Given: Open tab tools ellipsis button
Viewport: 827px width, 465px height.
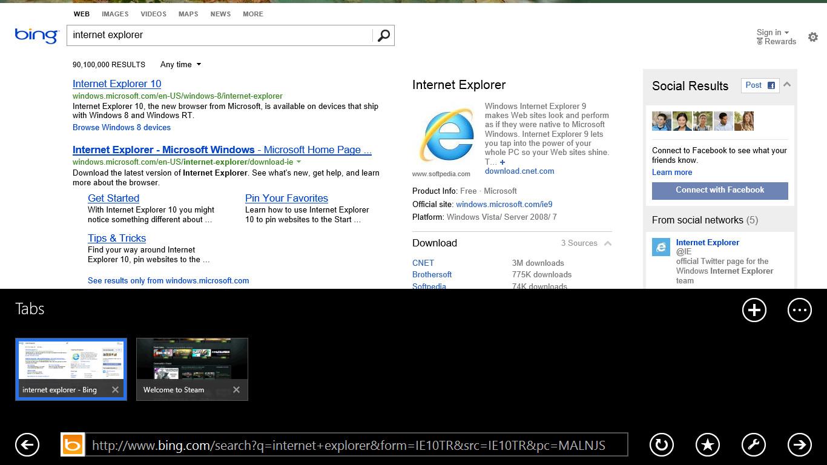Looking at the screenshot, I should pyautogui.click(x=800, y=310).
